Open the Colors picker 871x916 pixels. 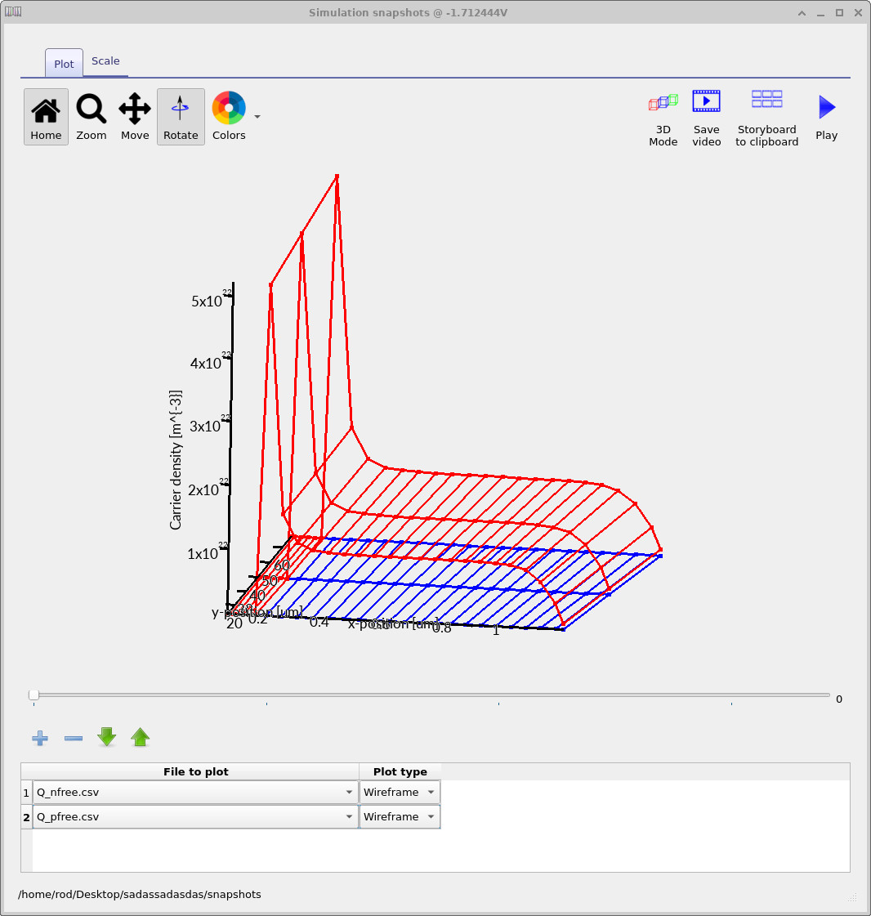(x=228, y=107)
